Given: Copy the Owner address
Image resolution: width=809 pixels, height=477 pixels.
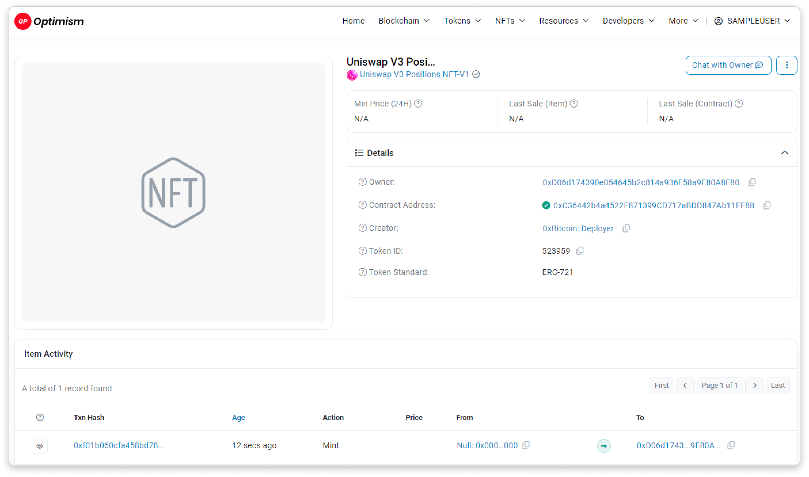Looking at the screenshot, I should pyautogui.click(x=752, y=182).
